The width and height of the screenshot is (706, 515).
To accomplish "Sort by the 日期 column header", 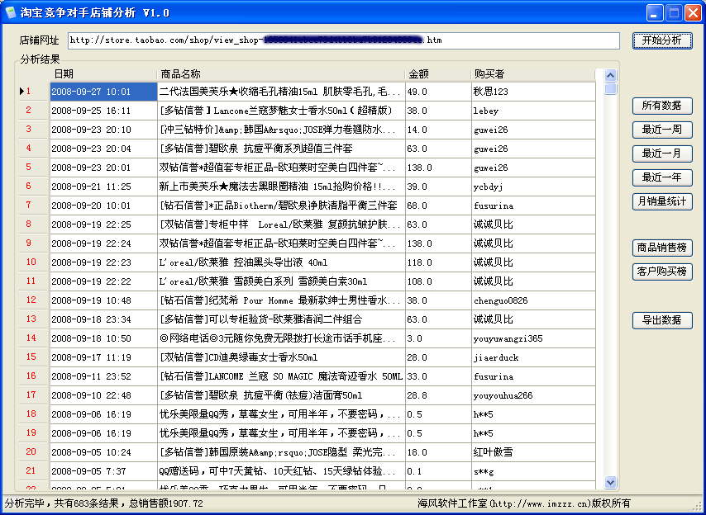I will (103, 74).
